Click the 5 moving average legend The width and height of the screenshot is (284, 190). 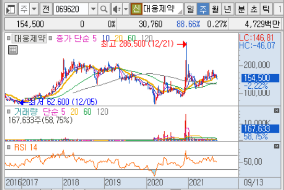[94, 38]
